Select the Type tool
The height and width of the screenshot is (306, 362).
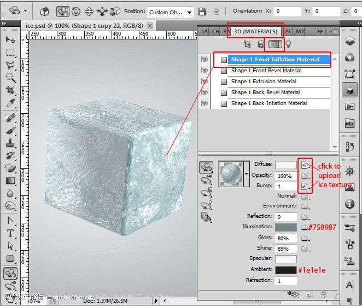(x=10, y=233)
